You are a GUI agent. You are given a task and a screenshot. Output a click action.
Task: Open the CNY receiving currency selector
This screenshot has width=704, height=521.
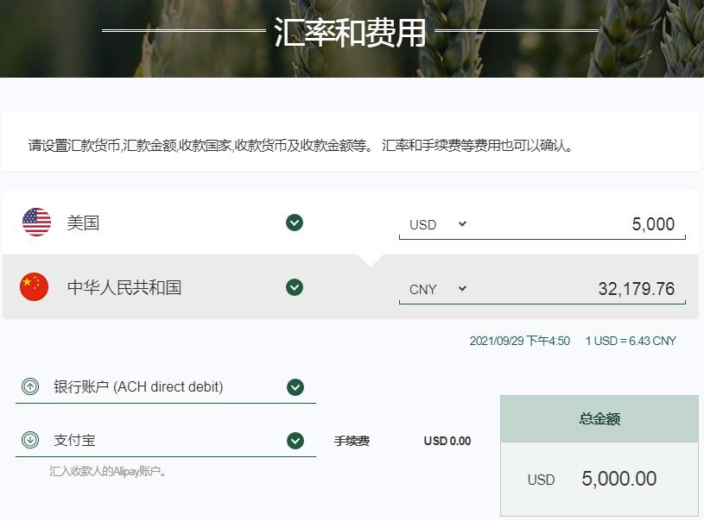(x=437, y=289)
